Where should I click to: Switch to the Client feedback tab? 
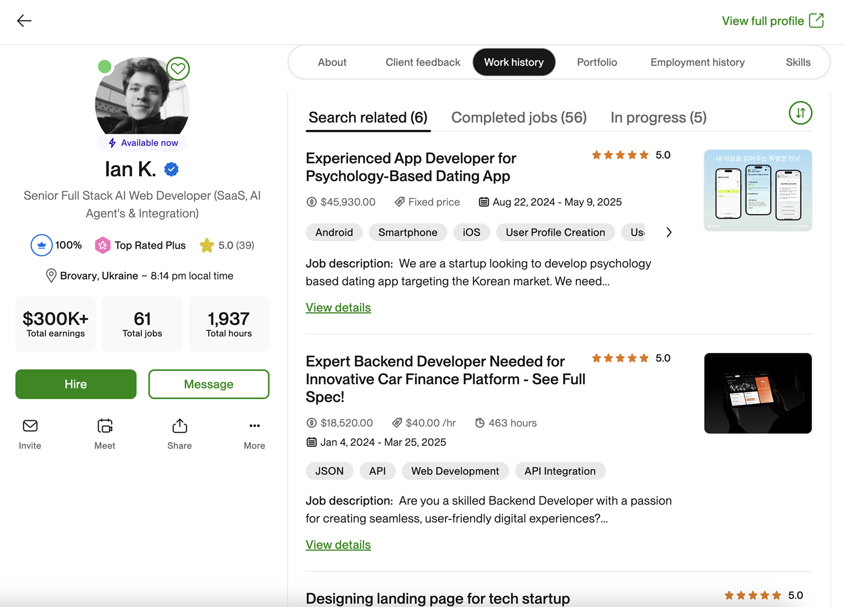[x=422, y=62]
